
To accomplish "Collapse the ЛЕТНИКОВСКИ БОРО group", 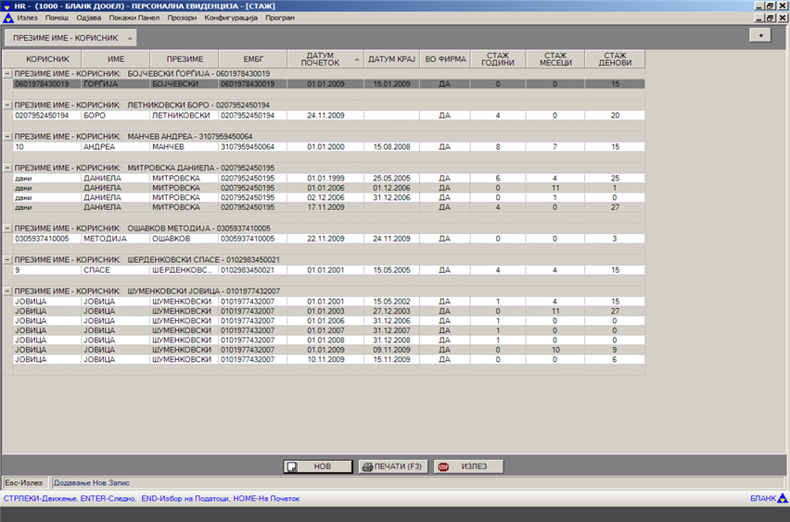I will 7,105.
